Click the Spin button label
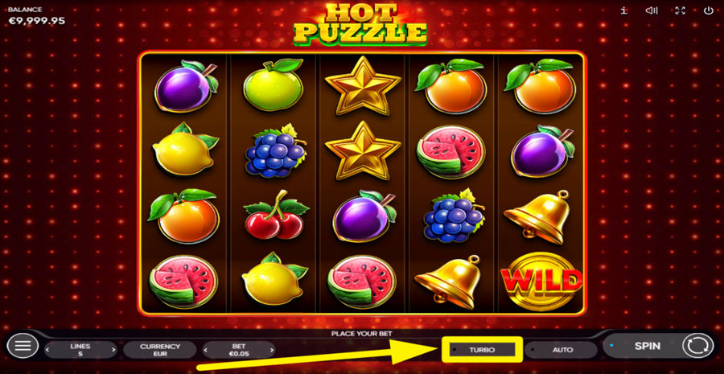The image size is (724, 374). tap(647, 346)
